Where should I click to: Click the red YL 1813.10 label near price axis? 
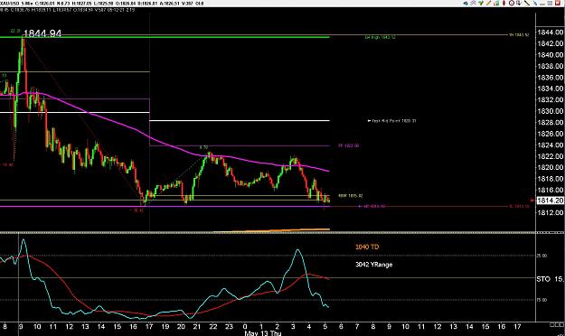(x=519, y=206)
